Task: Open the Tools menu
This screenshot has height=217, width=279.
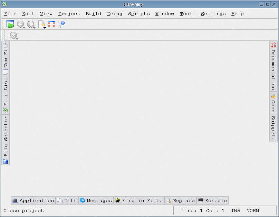Action: point(187,14)
